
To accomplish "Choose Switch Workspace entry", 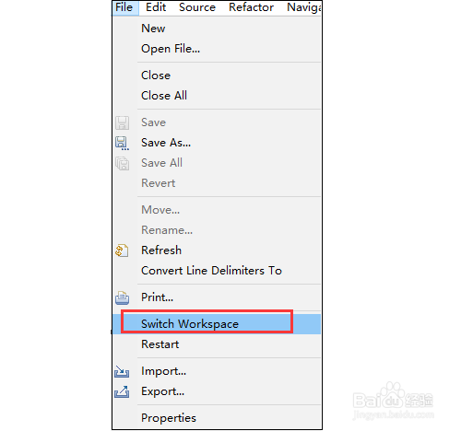I will click(217, 324).
